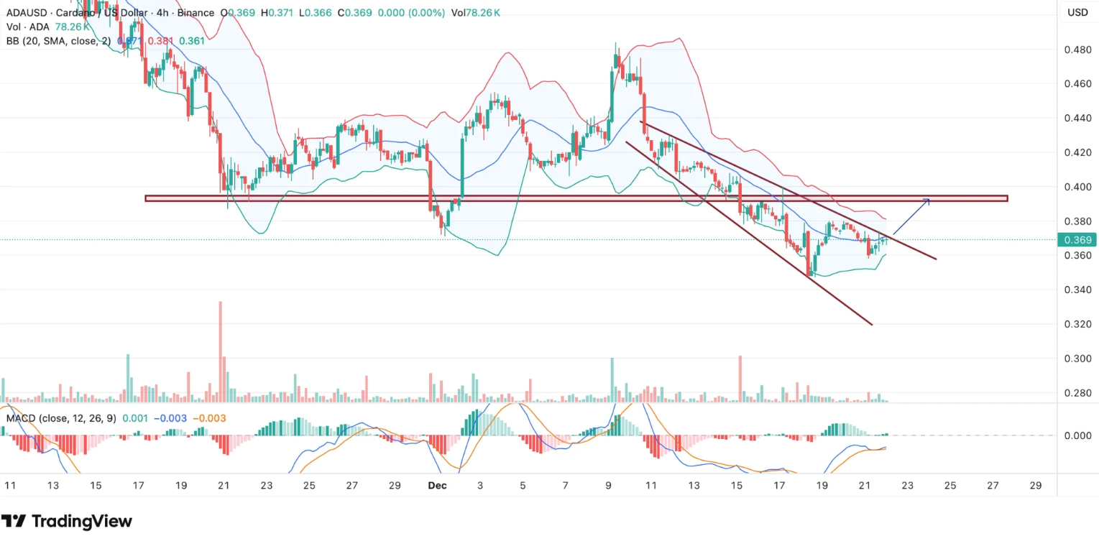Select the lower falling wedge trendline

click(x=748, y=234)
